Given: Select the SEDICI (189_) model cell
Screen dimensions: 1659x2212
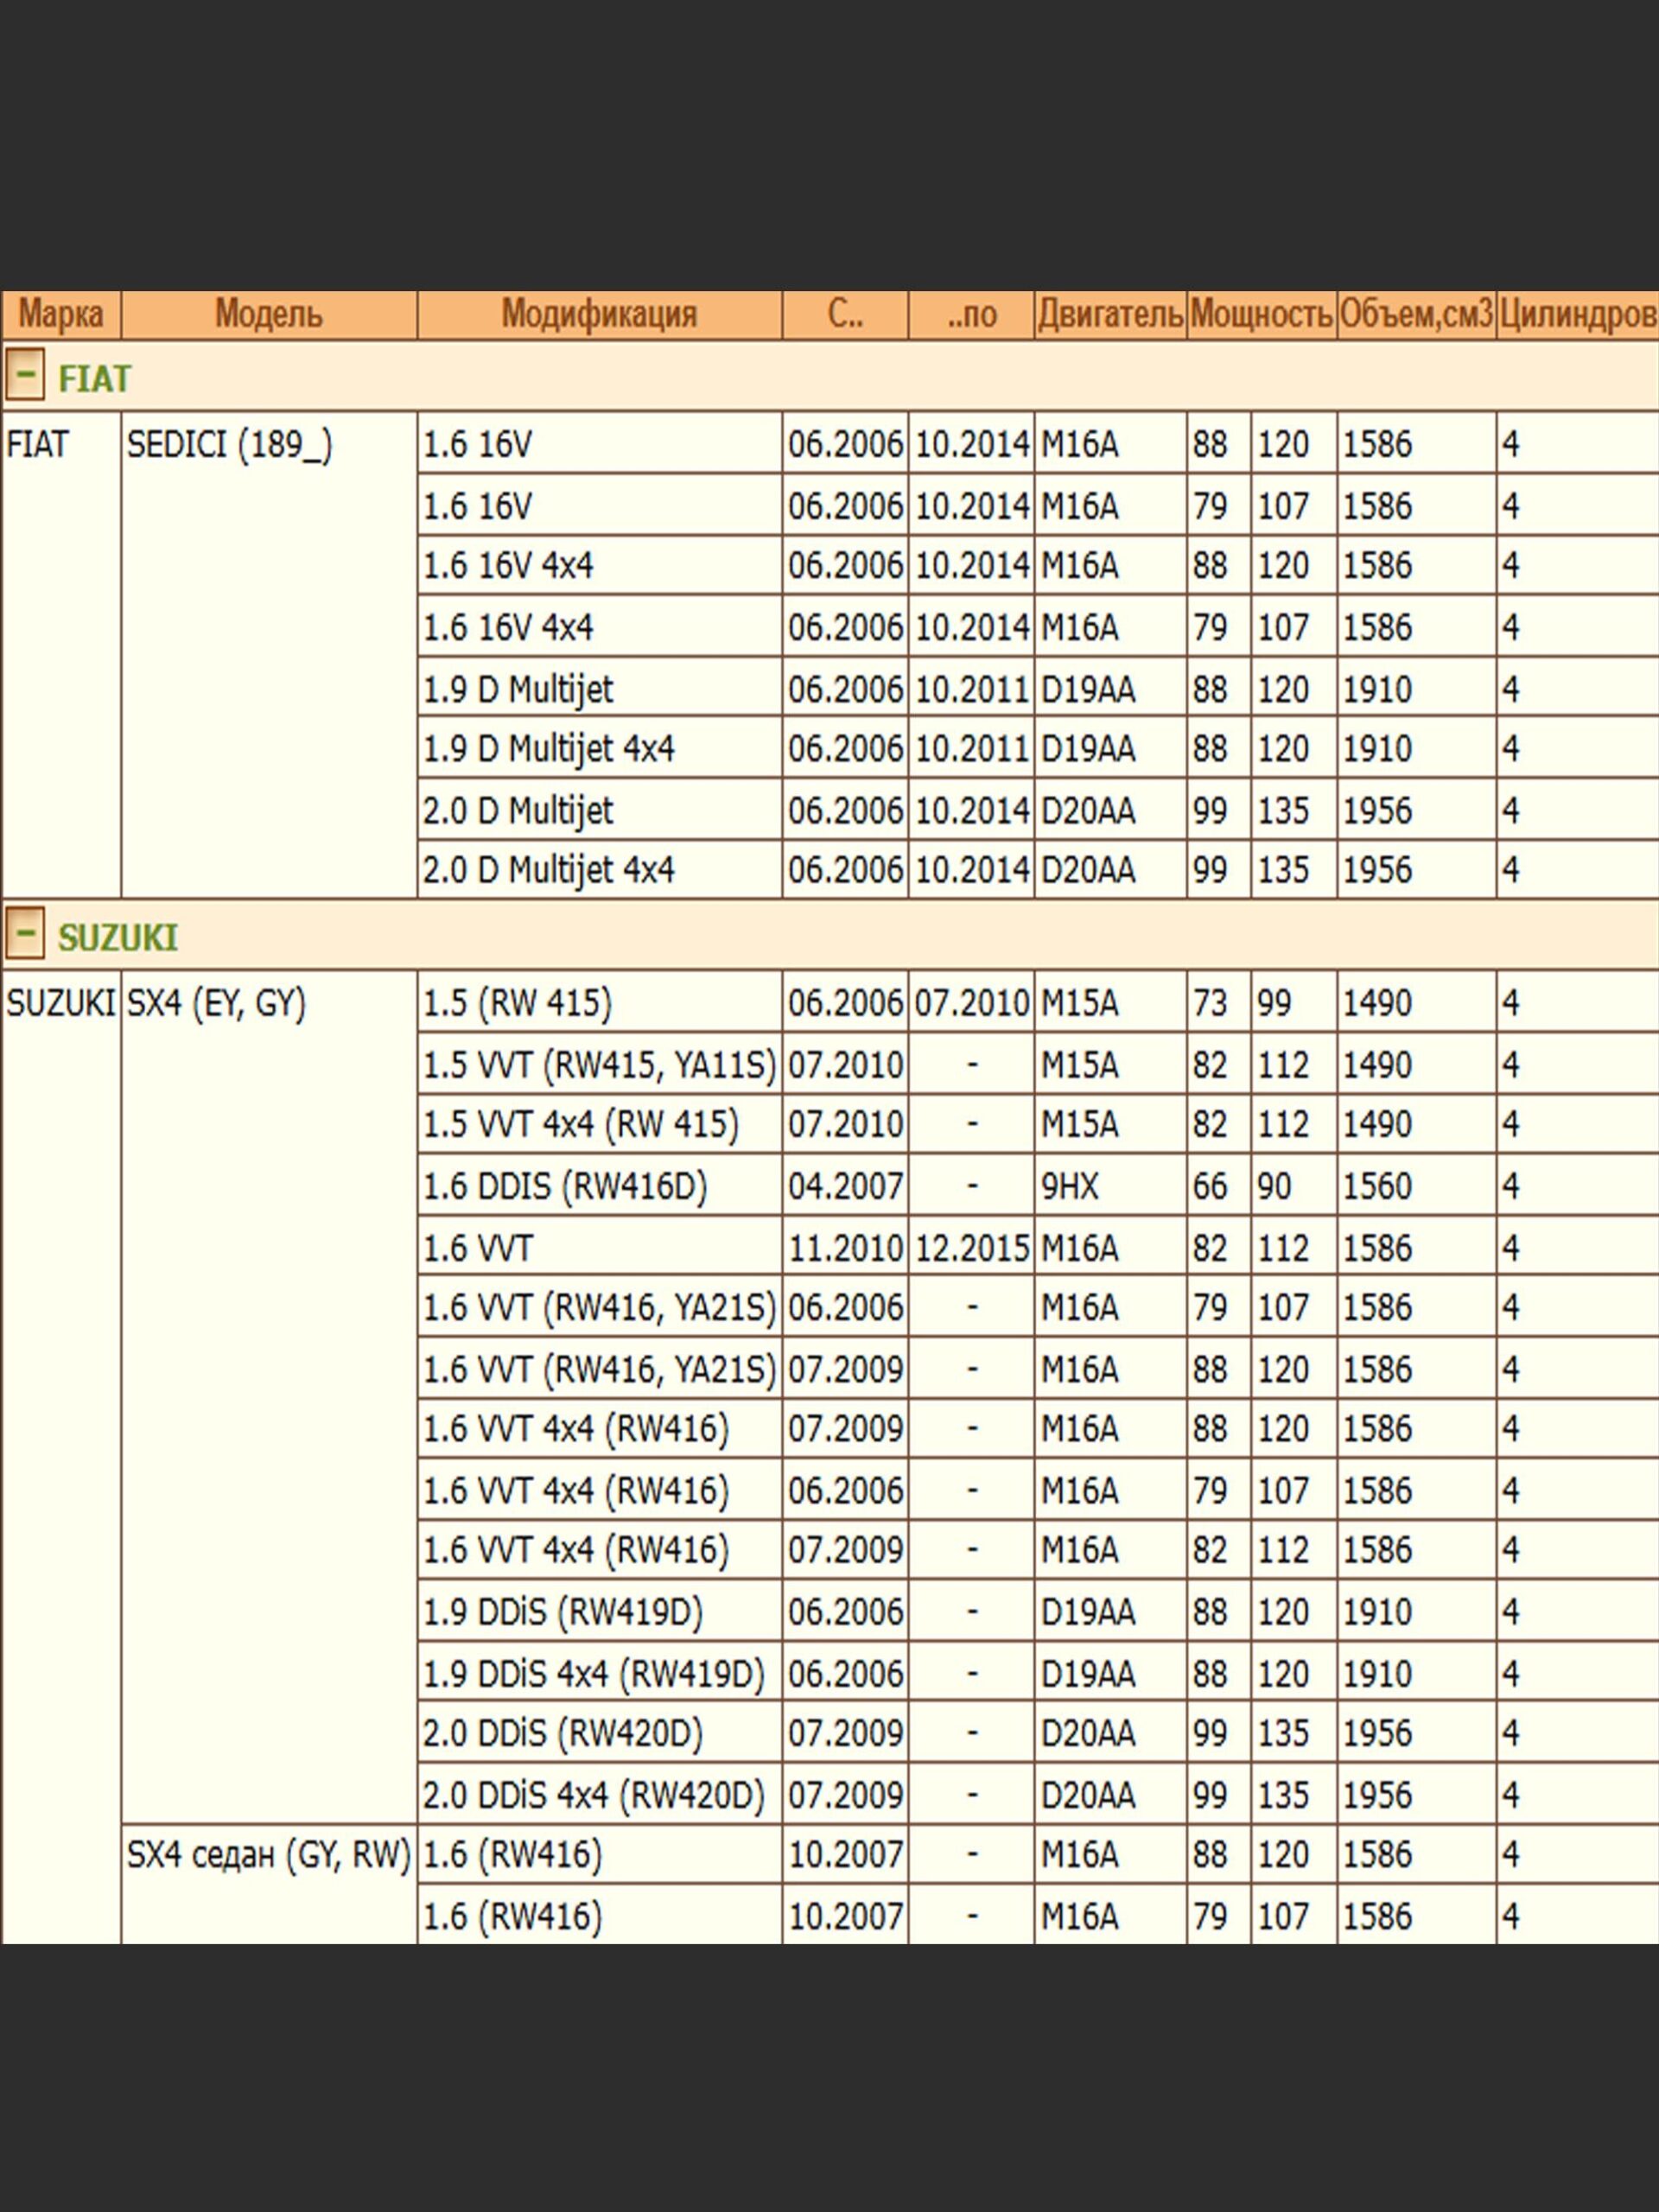Looking at the screenshot, I should (x=229, y=444).
